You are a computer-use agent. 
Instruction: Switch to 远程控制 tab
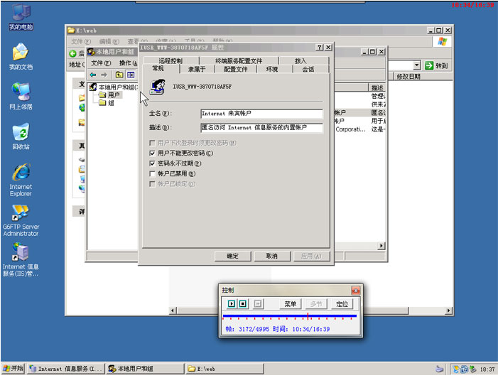point(170,61)
